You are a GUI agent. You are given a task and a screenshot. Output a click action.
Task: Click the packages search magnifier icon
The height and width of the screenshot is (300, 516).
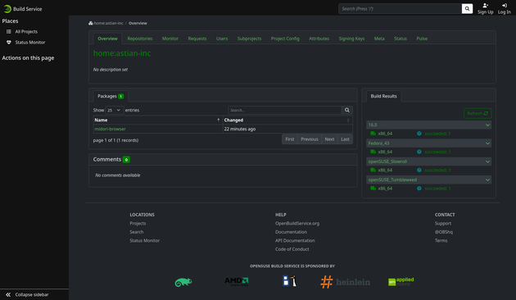click(346, 111)
